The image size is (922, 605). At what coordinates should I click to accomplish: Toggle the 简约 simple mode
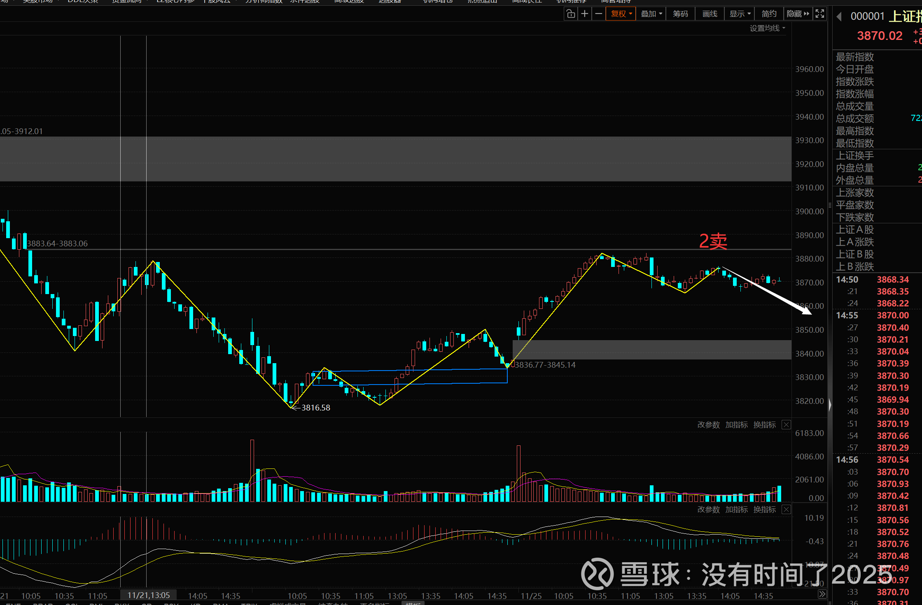coord(769,14)
